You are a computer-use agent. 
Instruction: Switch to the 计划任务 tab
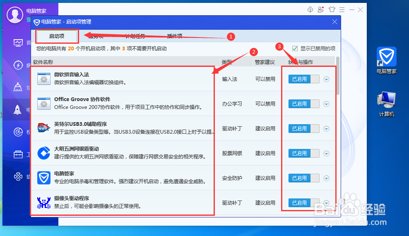[135, 36]
